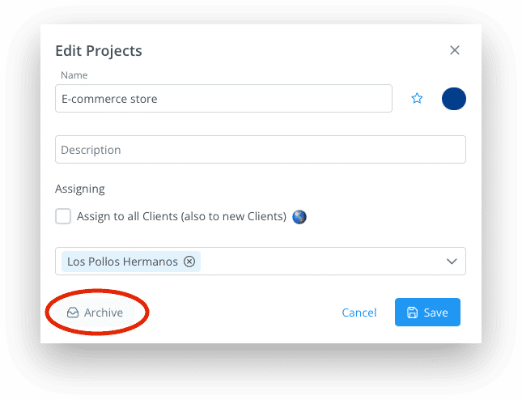Click the Edit Projects dialog title

99,51
